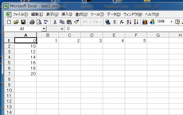Image resolution: width=183 pixels, height=115 pixels.
Task: Print using the printer icon
Action: (x=32, y=22)
